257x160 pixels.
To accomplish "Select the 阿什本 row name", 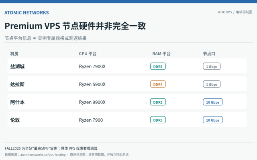I will (x=17, y=102).
